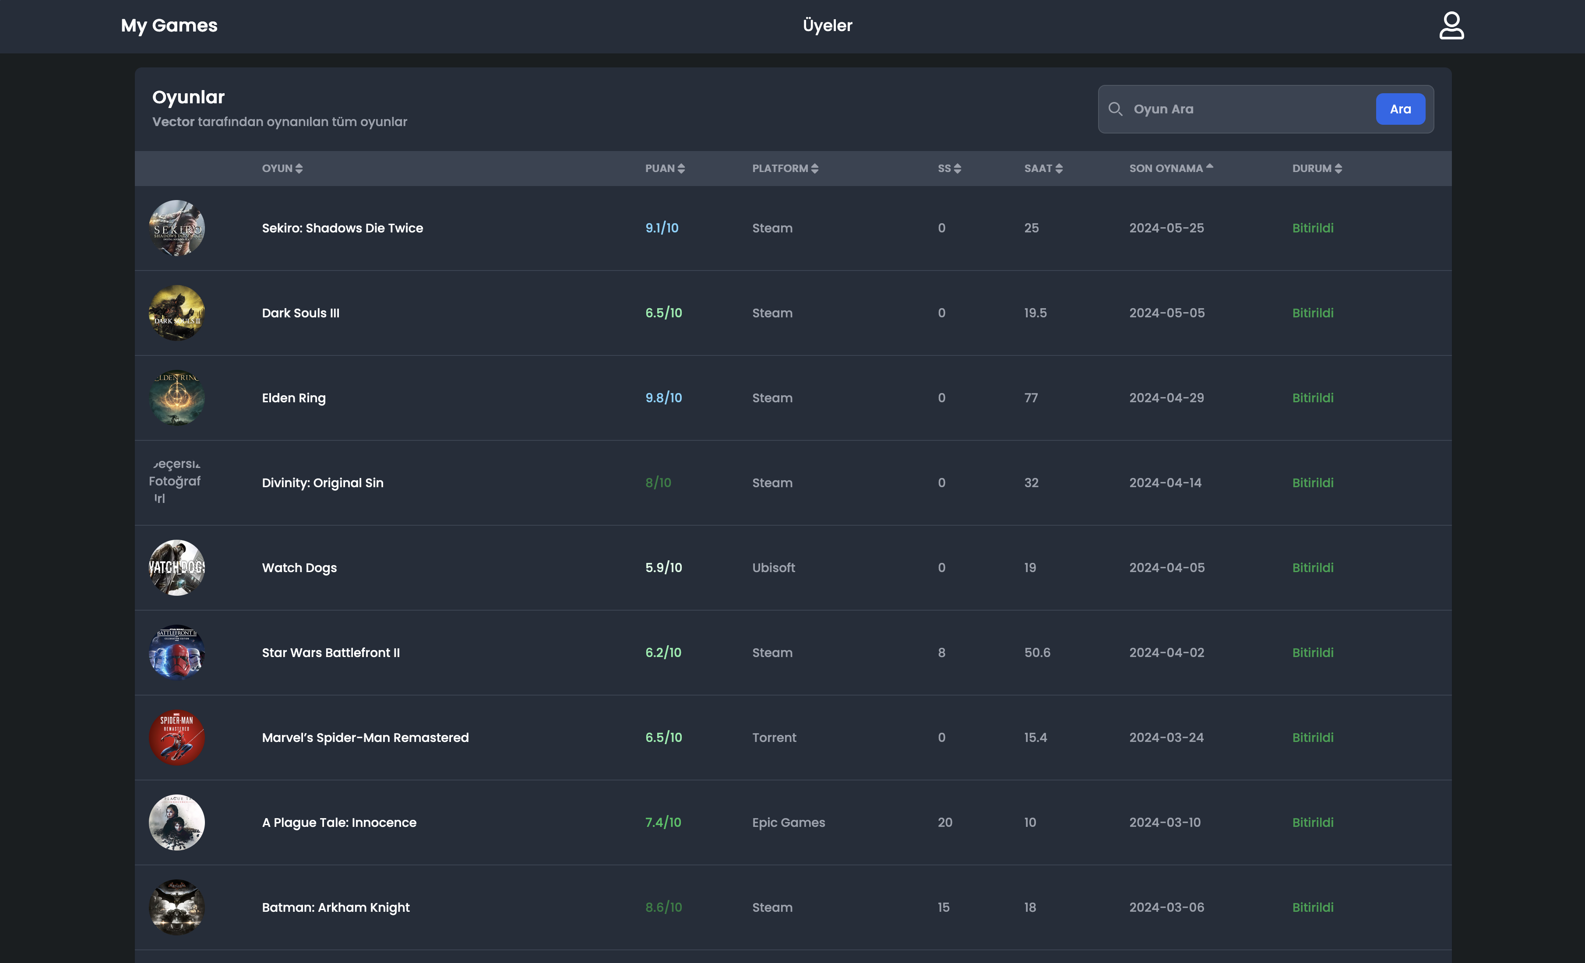This screenshot has height=963, width=1585.
Task: Open Dark Souls III title
Action: [300, 313]
